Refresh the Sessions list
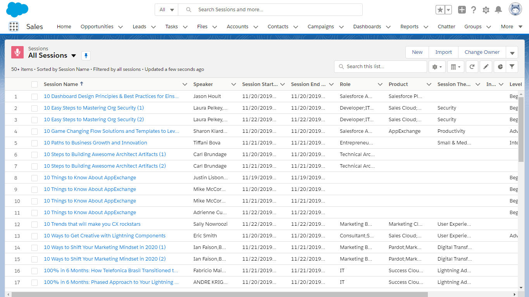529x297 pixels. click(472, 66)
